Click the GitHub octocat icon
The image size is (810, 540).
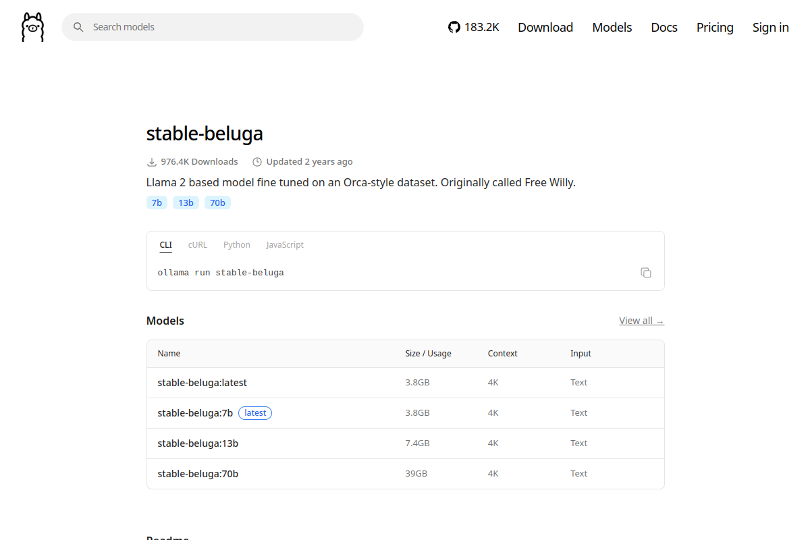click(454, 27)
